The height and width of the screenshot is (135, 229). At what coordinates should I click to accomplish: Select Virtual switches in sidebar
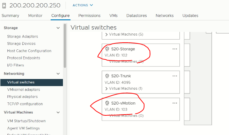(32, 82)
